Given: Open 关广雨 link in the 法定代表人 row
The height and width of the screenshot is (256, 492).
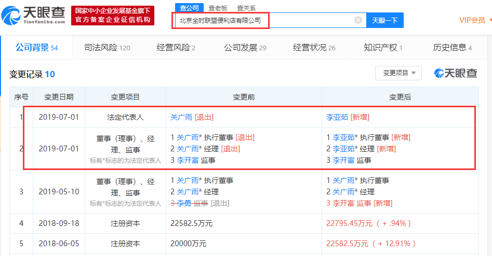Looking at the screenshot, I should (181, 117).
